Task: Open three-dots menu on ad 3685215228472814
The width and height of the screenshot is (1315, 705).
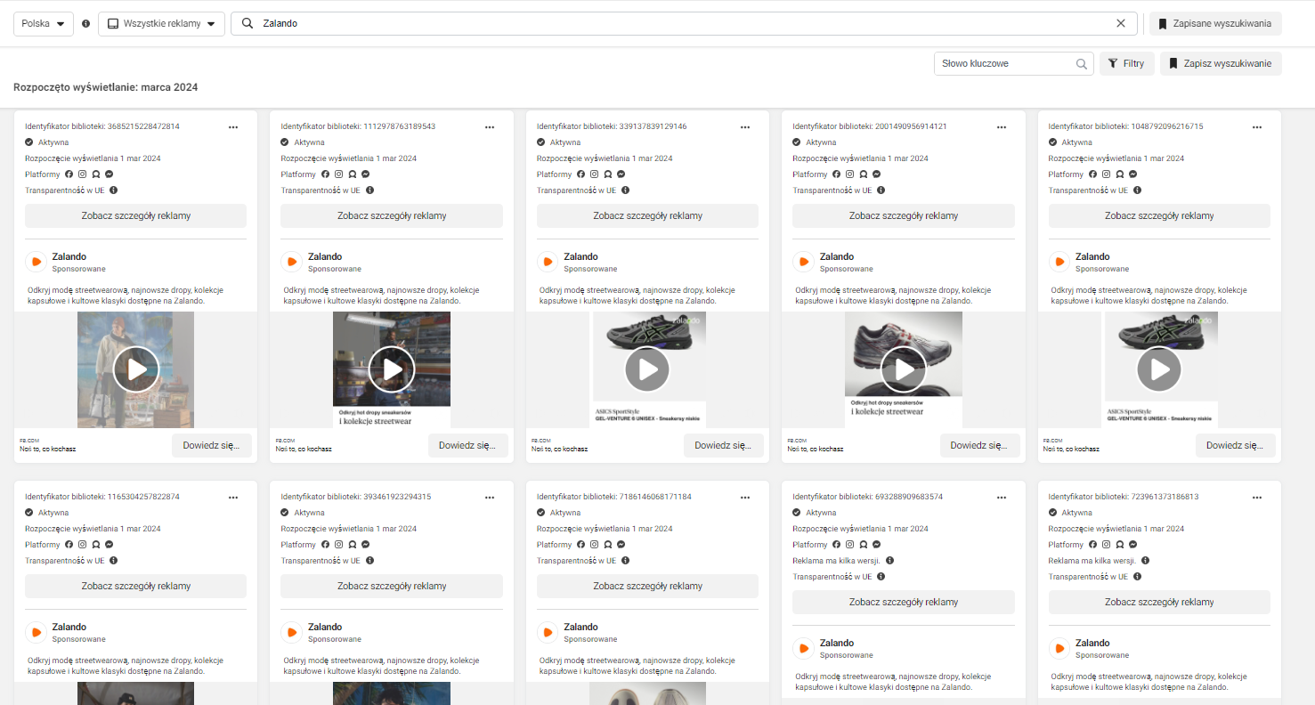Action: pos(233,127)
